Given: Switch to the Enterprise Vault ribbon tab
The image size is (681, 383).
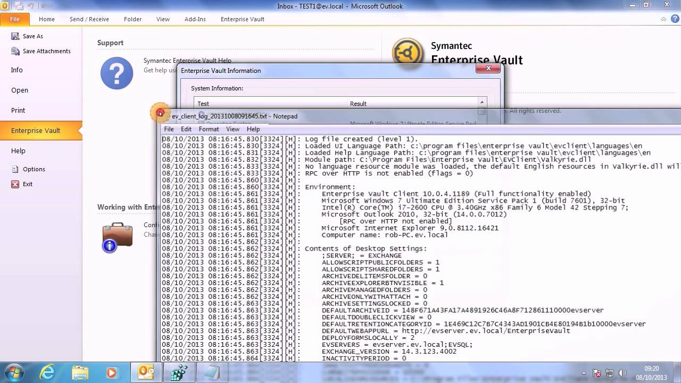Looking at the screenshot, I should 243,19.
